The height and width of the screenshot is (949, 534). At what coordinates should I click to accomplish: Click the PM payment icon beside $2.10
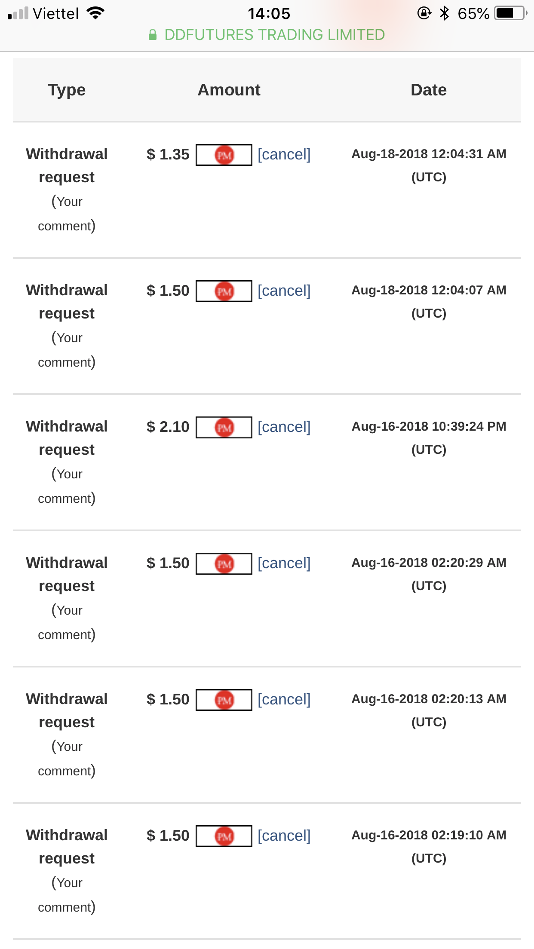(x=224, y=427)
